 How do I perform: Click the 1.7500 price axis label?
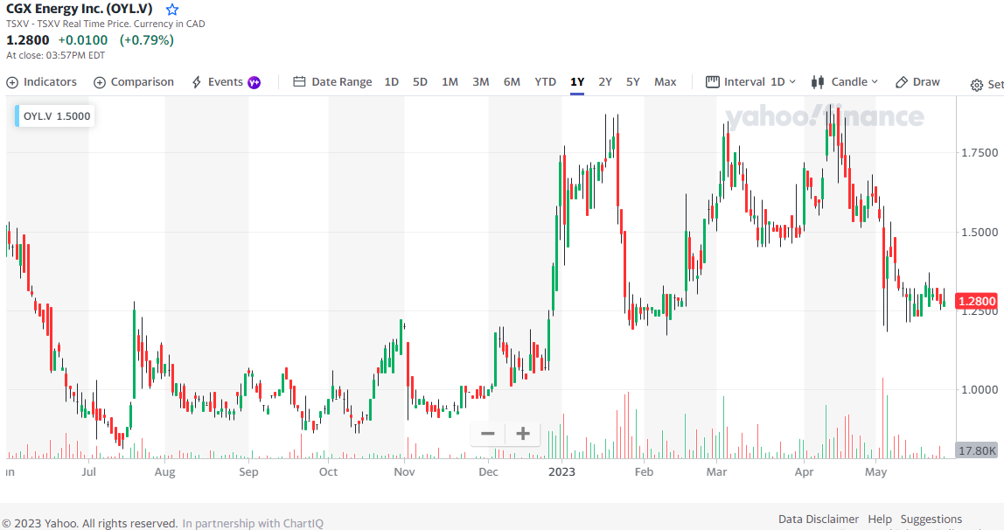980,153
